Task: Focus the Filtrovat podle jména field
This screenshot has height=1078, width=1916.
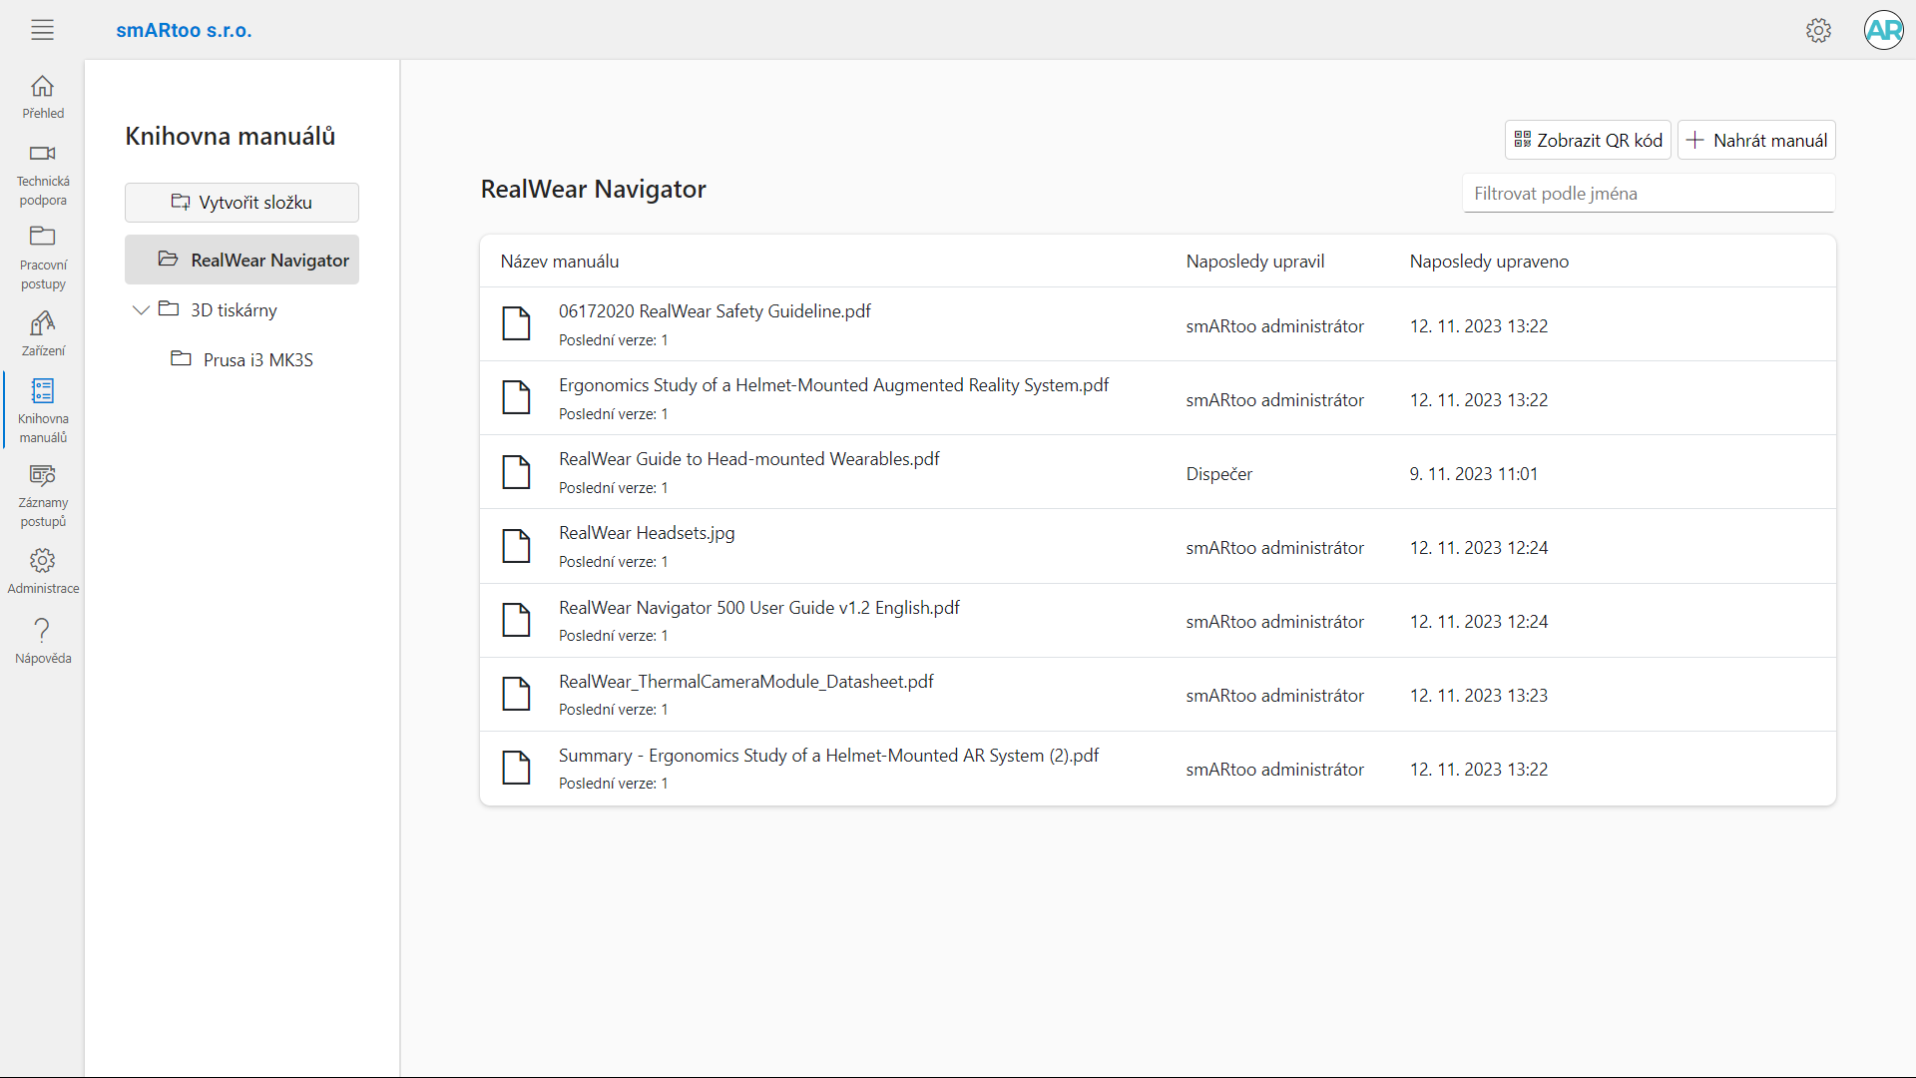Action: pos(1649,194)
